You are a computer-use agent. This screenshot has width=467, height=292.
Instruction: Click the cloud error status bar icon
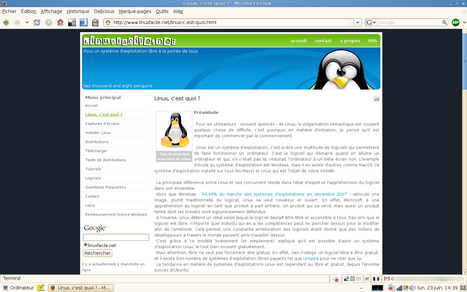click(x=336, y=279)
